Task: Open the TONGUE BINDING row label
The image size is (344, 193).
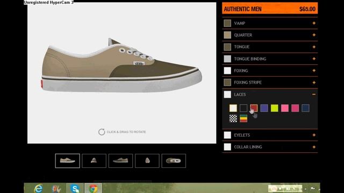Action: coord(250,58)
